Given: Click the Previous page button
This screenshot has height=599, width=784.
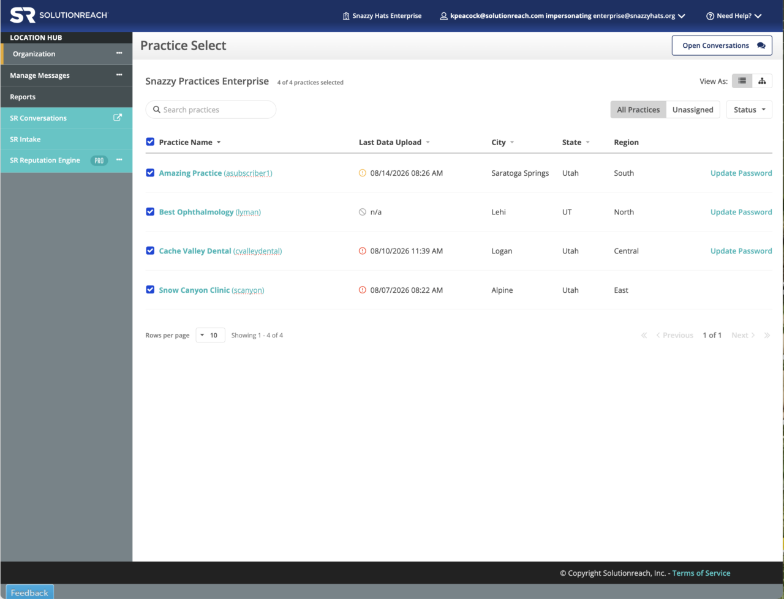Looking at the screenshot, I should [x=674, y=335].
